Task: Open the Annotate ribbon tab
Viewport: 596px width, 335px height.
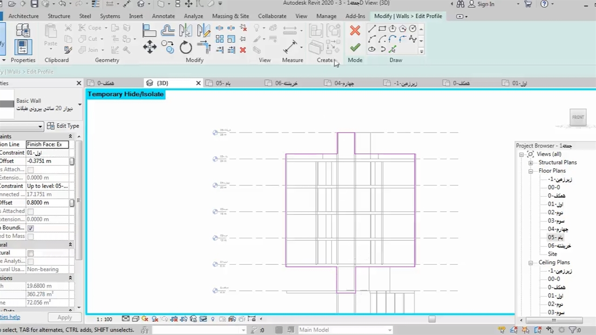Action: 163,16
